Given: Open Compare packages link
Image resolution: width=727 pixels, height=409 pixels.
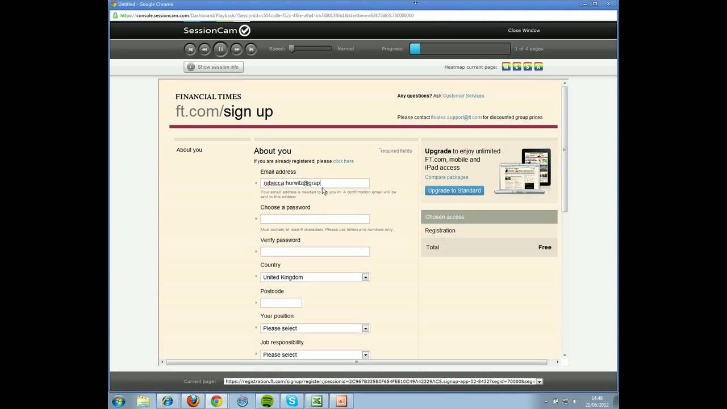Looking at the screenshot, I should pos(446,177).
